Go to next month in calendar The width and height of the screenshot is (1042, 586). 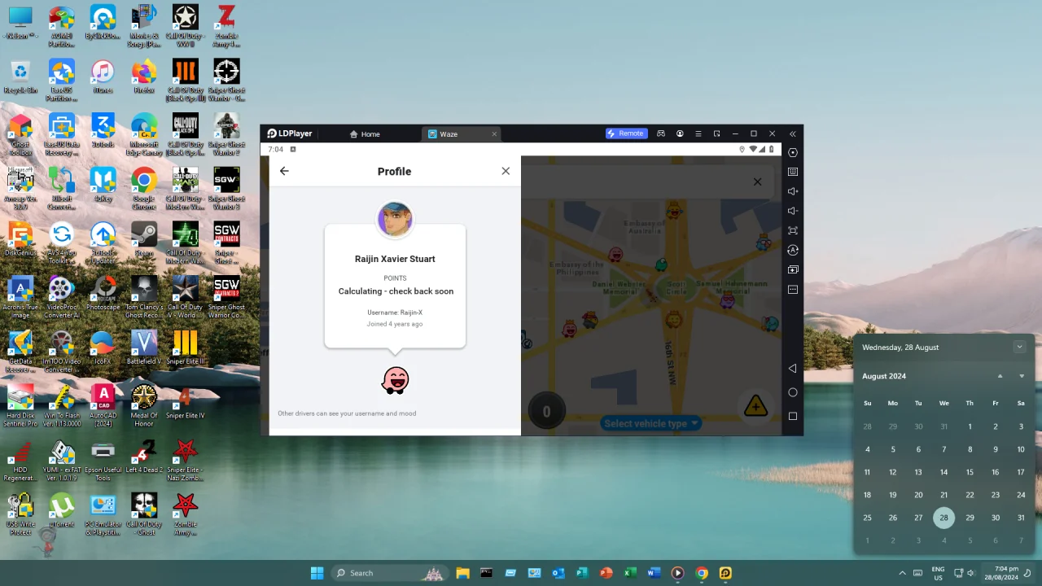[1022, 376]
